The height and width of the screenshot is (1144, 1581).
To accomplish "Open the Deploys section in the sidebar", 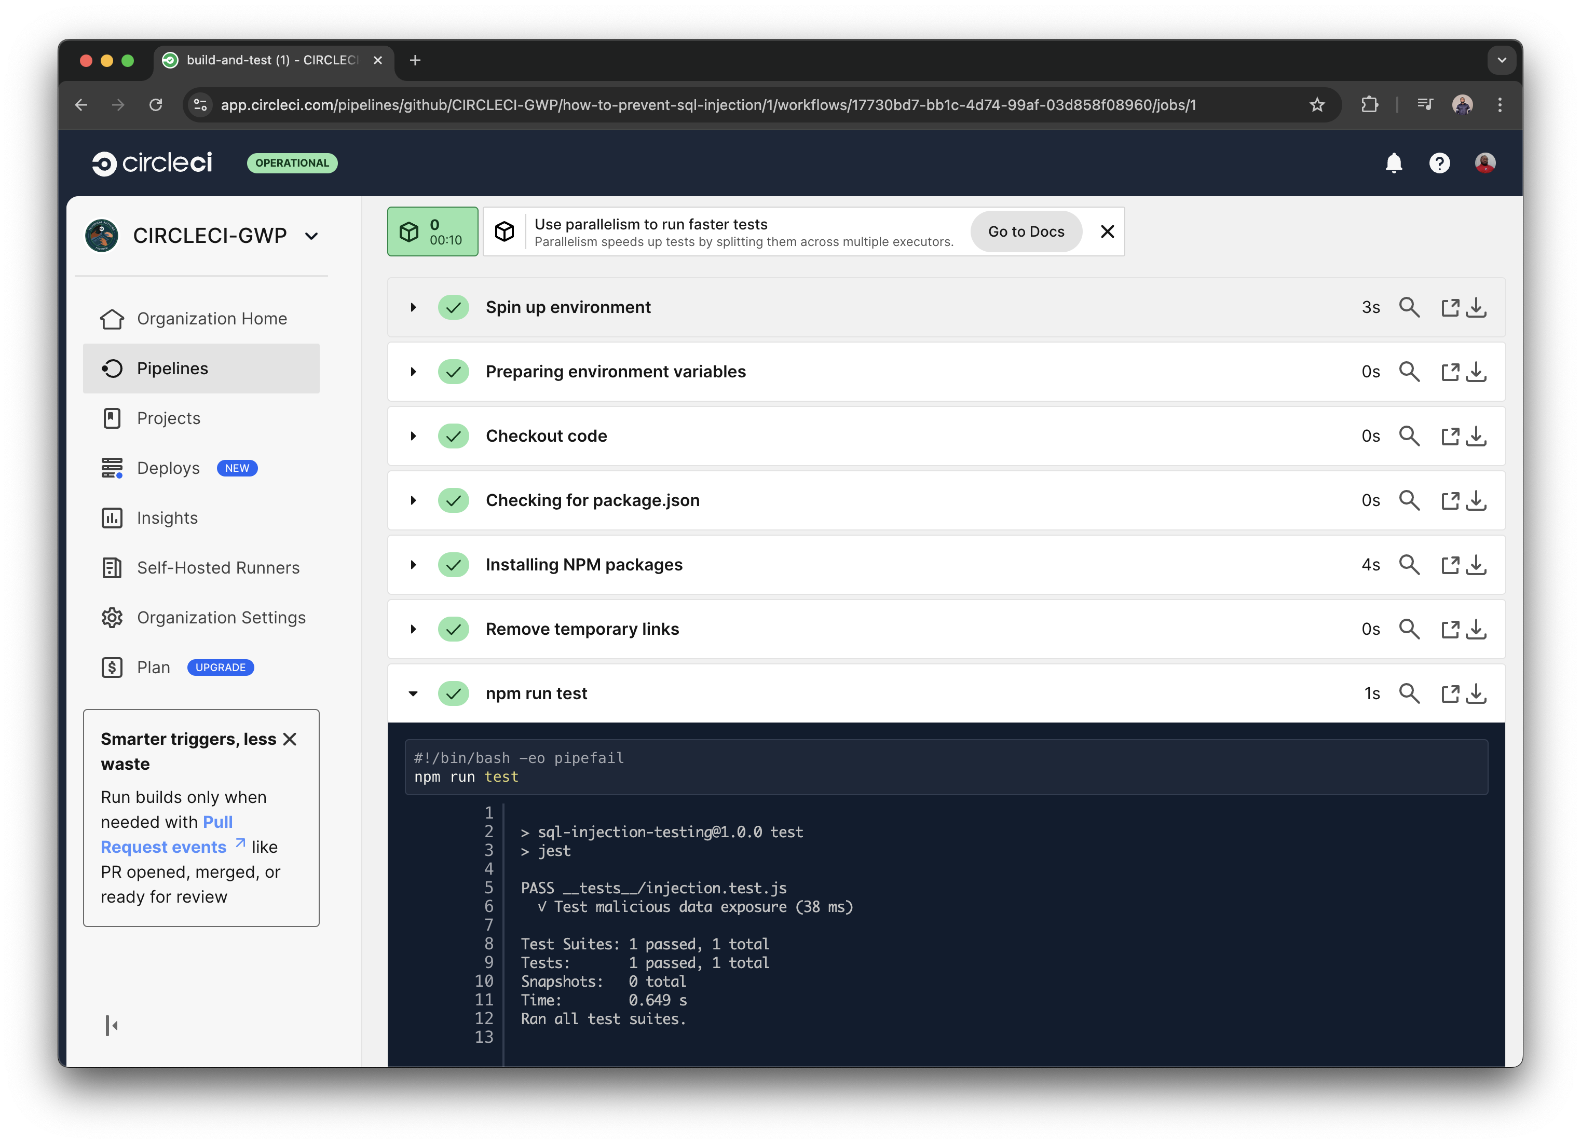I will 167,468.
